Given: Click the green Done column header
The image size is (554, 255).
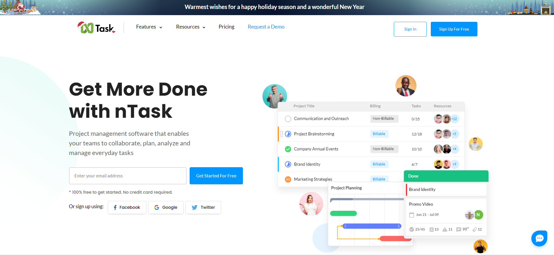Looking at the screenshot, I should pyautogui.click(x=446, y=176).
